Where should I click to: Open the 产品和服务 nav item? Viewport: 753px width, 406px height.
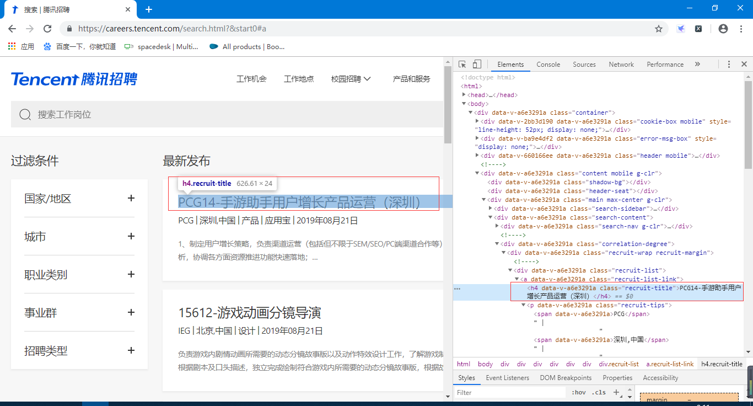point(411,79)
